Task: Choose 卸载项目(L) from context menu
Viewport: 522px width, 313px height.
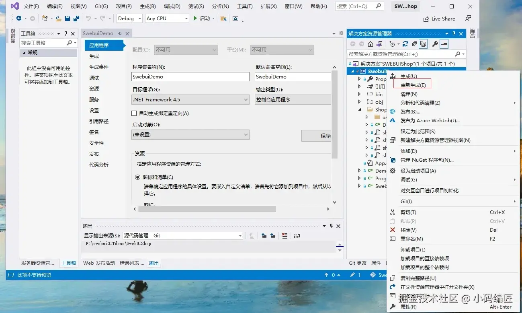Action: 413,250
